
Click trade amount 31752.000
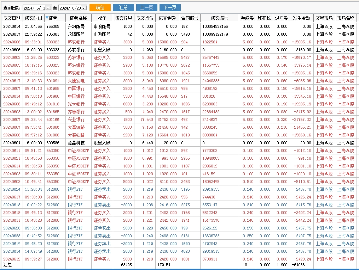(167, 119)
